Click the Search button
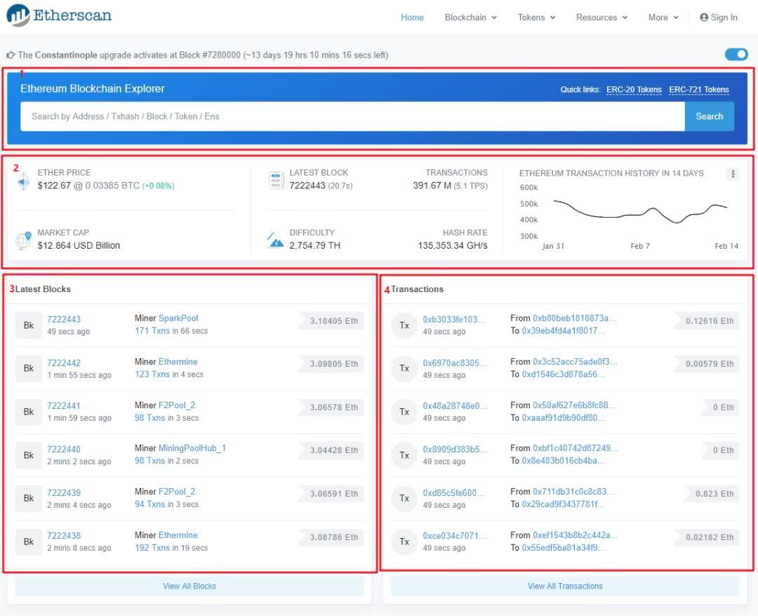758x616 pixels. 709,116
